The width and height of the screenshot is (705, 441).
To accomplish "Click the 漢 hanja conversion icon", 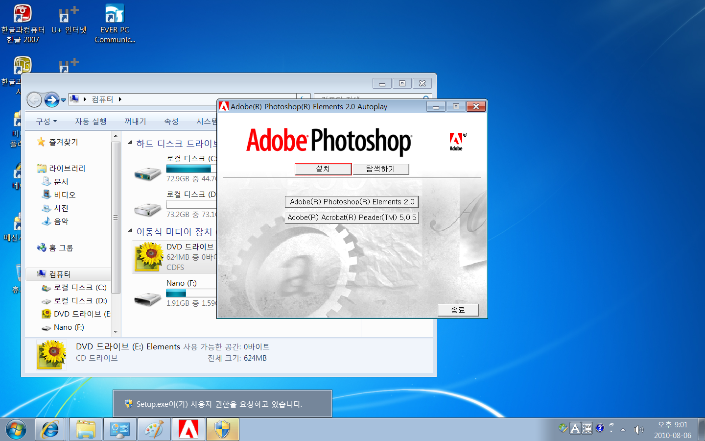I will point(587,428).
